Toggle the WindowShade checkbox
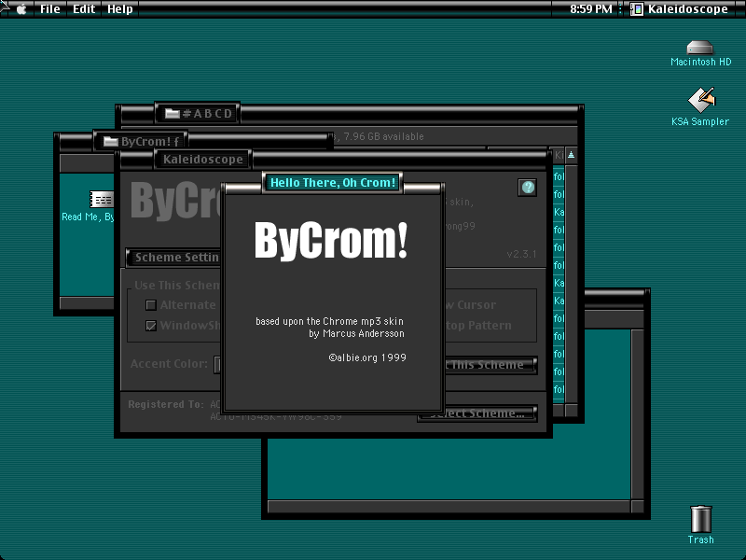Image resolution: width=746 pixels, height=560 pixels. tap(151, 326)
